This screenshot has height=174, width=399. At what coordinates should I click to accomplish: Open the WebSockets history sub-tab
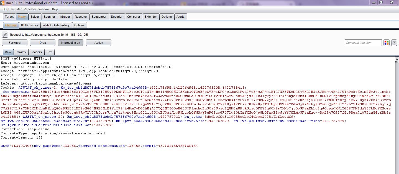tap(56, 25)
